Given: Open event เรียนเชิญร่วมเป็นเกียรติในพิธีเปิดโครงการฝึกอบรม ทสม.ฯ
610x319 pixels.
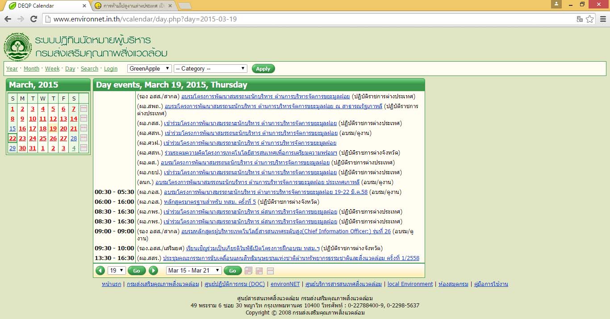Looking at the screenshot, I should point(253,248).
